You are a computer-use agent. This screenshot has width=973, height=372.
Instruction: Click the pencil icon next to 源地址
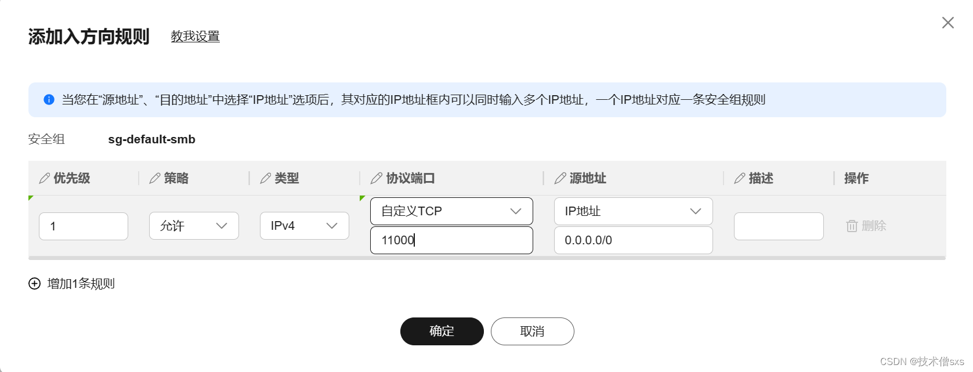560,178
